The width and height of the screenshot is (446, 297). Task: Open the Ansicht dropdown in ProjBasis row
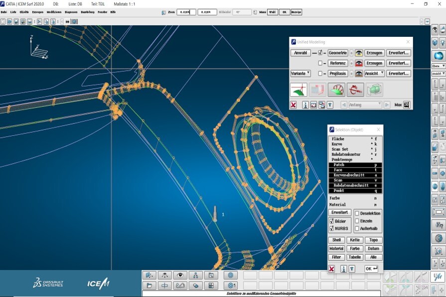coord(374,73)
